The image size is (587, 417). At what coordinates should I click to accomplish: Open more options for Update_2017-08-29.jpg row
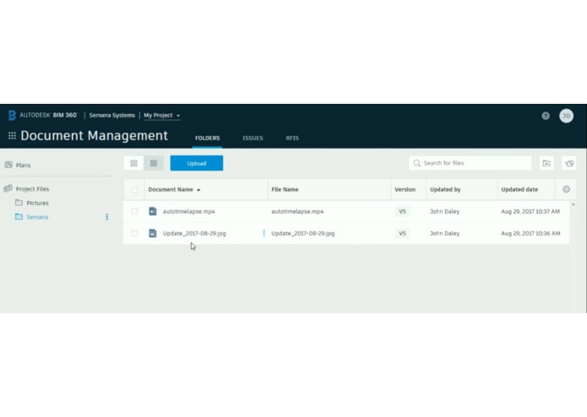click(264, 233)
